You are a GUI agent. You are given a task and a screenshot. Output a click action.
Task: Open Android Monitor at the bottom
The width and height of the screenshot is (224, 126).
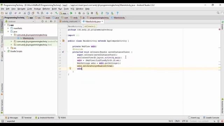(45, 118)
